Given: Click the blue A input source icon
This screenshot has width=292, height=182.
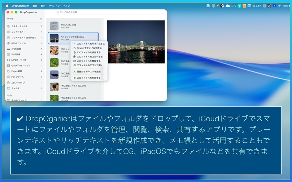Looking at the screenshot, I should pos(274,6).
